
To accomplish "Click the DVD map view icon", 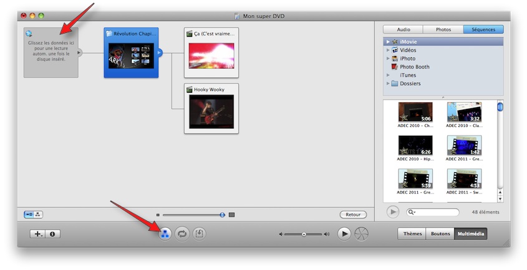I will (165, 234).
